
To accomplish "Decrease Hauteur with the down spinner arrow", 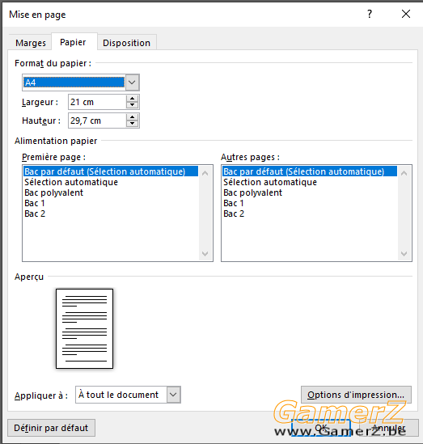I will [x=132, y=124].
